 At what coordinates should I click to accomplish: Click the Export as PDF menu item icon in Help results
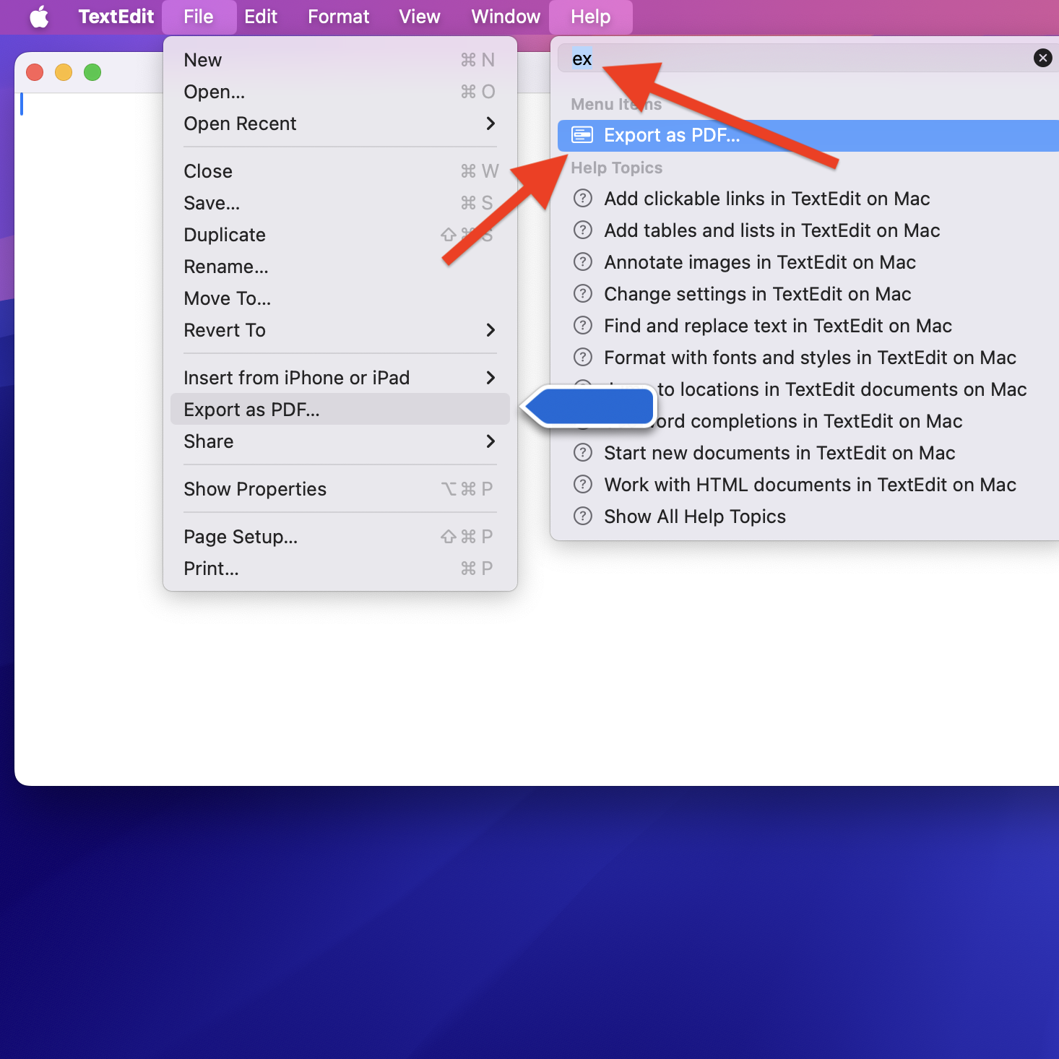[582, 135]
